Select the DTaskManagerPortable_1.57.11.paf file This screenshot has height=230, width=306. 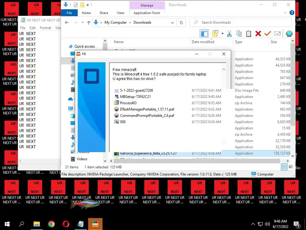coord(147,109)
